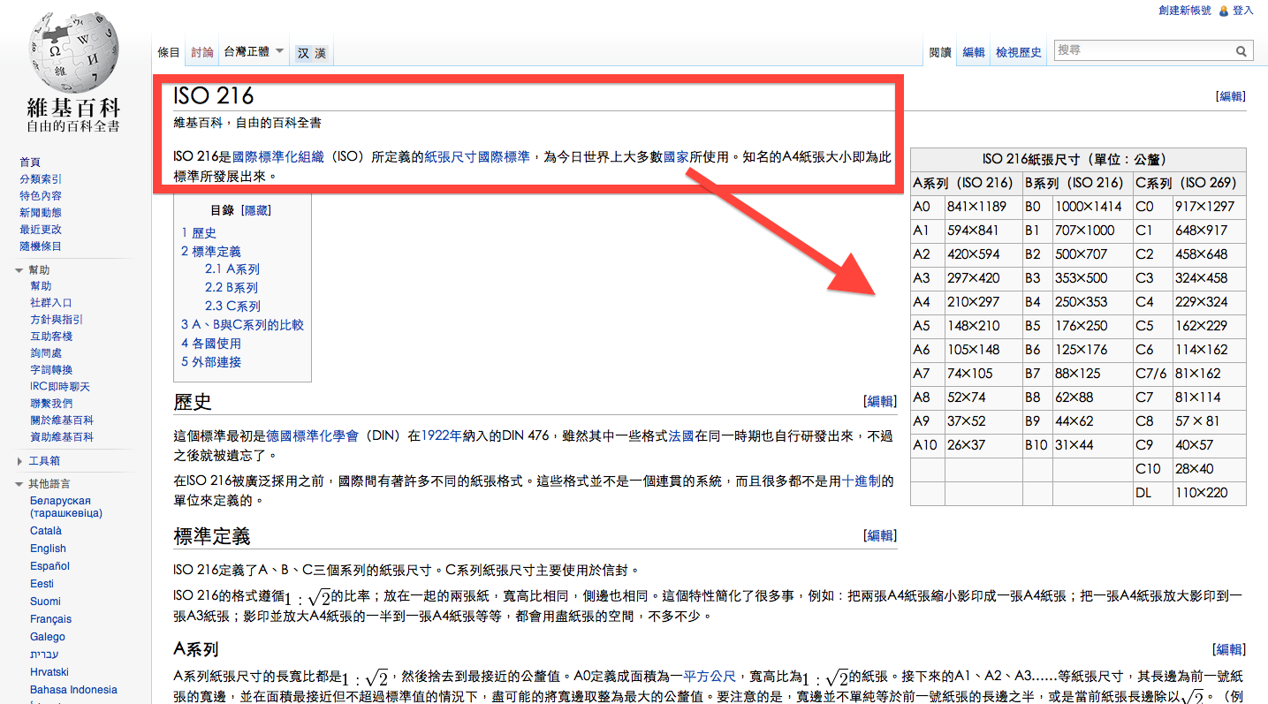The width and height of the screenshot is (1268, 704).
Task: Open 聯繫我們 sidebar link
Action: click(x=51, y=404)
